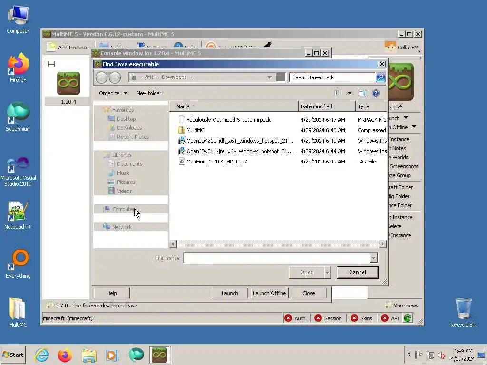Open the File name dropdown arrow

(x=373, y=258)
